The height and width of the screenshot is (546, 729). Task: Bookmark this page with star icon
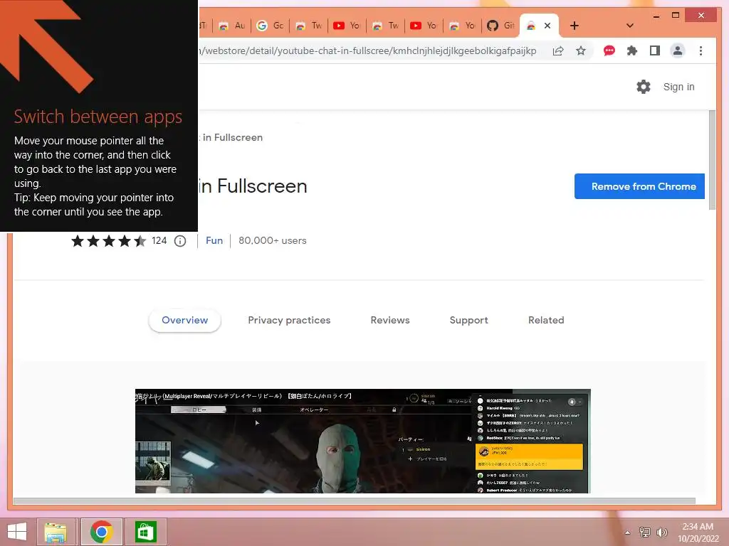click(x=581, y=50)
